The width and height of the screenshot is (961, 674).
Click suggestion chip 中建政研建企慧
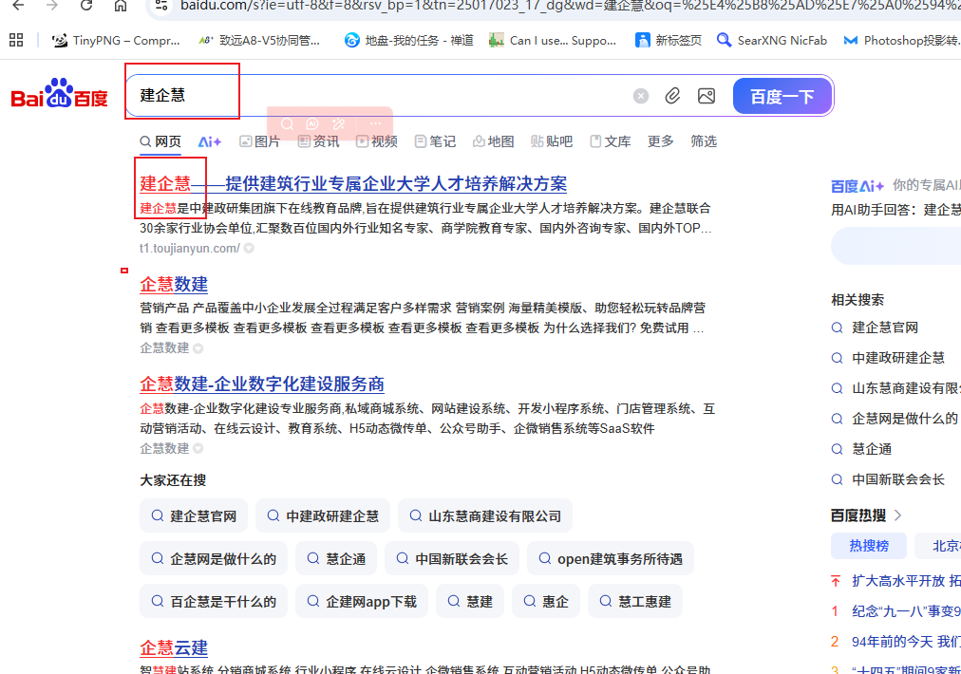[323, 515]
